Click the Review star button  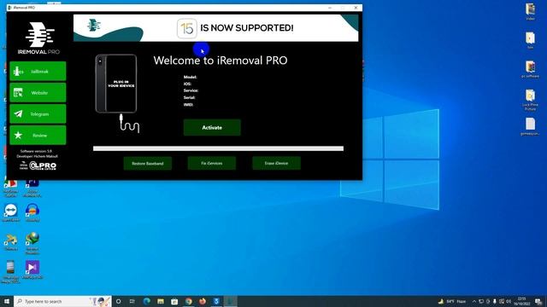[x=38, y=135]
